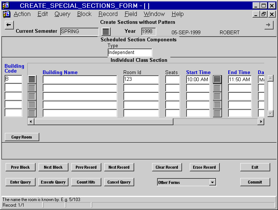Screen dimensions: 278x210
Task: Click the status text Record: 1/1
Action: (x=13, y=205)
